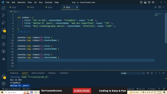Open the Go menu
The width and height of the screenshot is (167, 94).
pos(35,2)
